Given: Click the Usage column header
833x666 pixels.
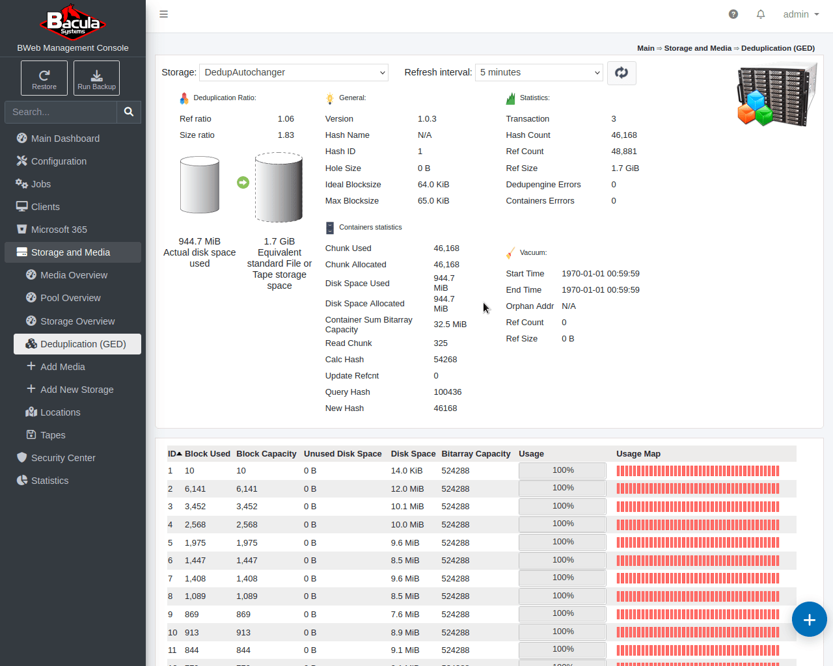Looking at the screenshot, I should pyautogui.click(x=531, y=454).
